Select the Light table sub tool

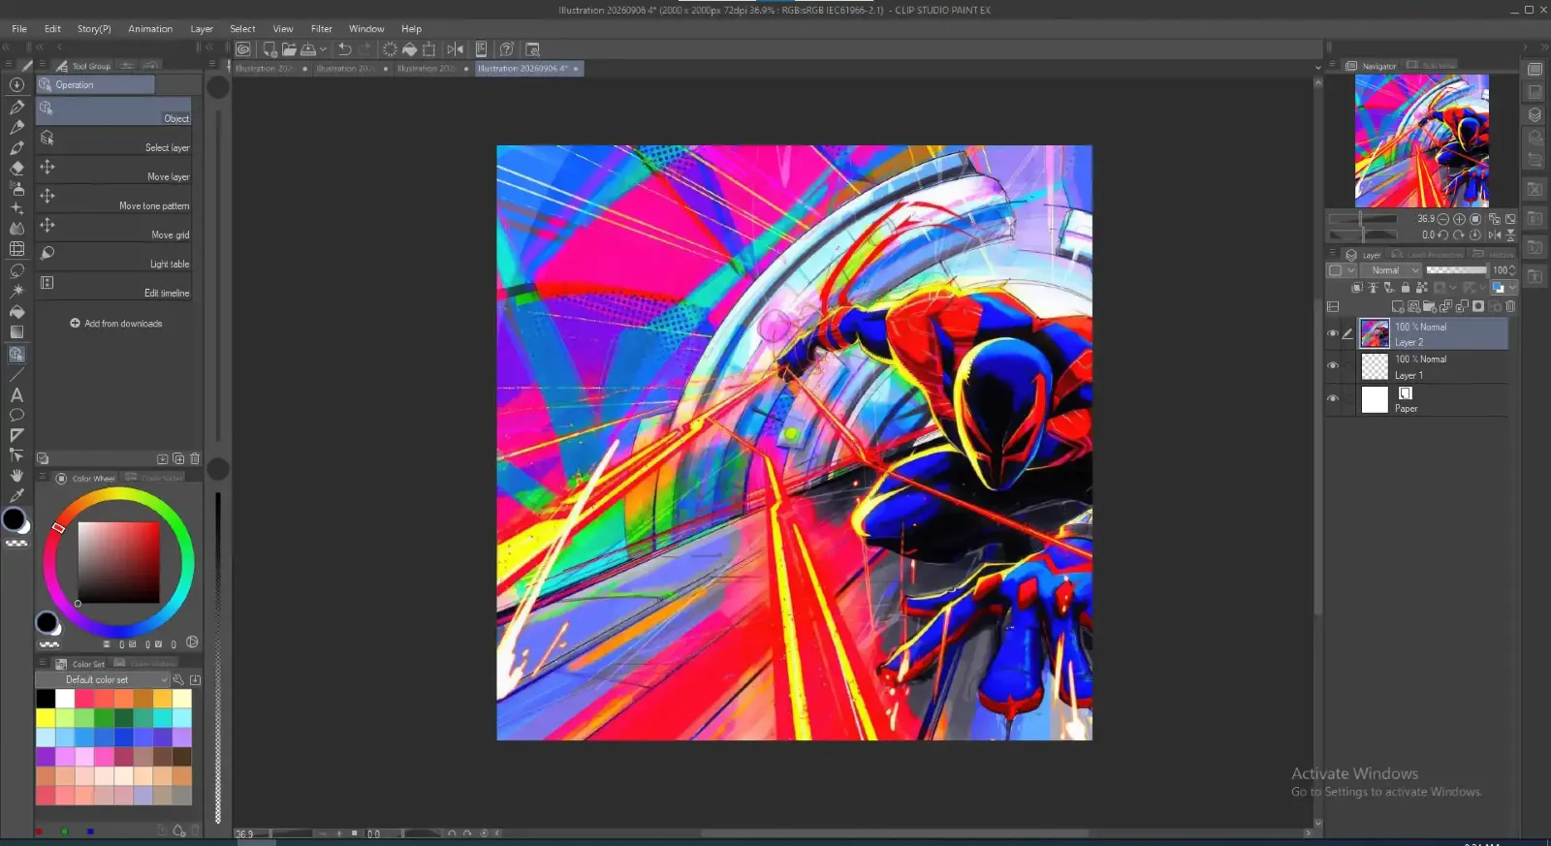(x=114, y=257)
